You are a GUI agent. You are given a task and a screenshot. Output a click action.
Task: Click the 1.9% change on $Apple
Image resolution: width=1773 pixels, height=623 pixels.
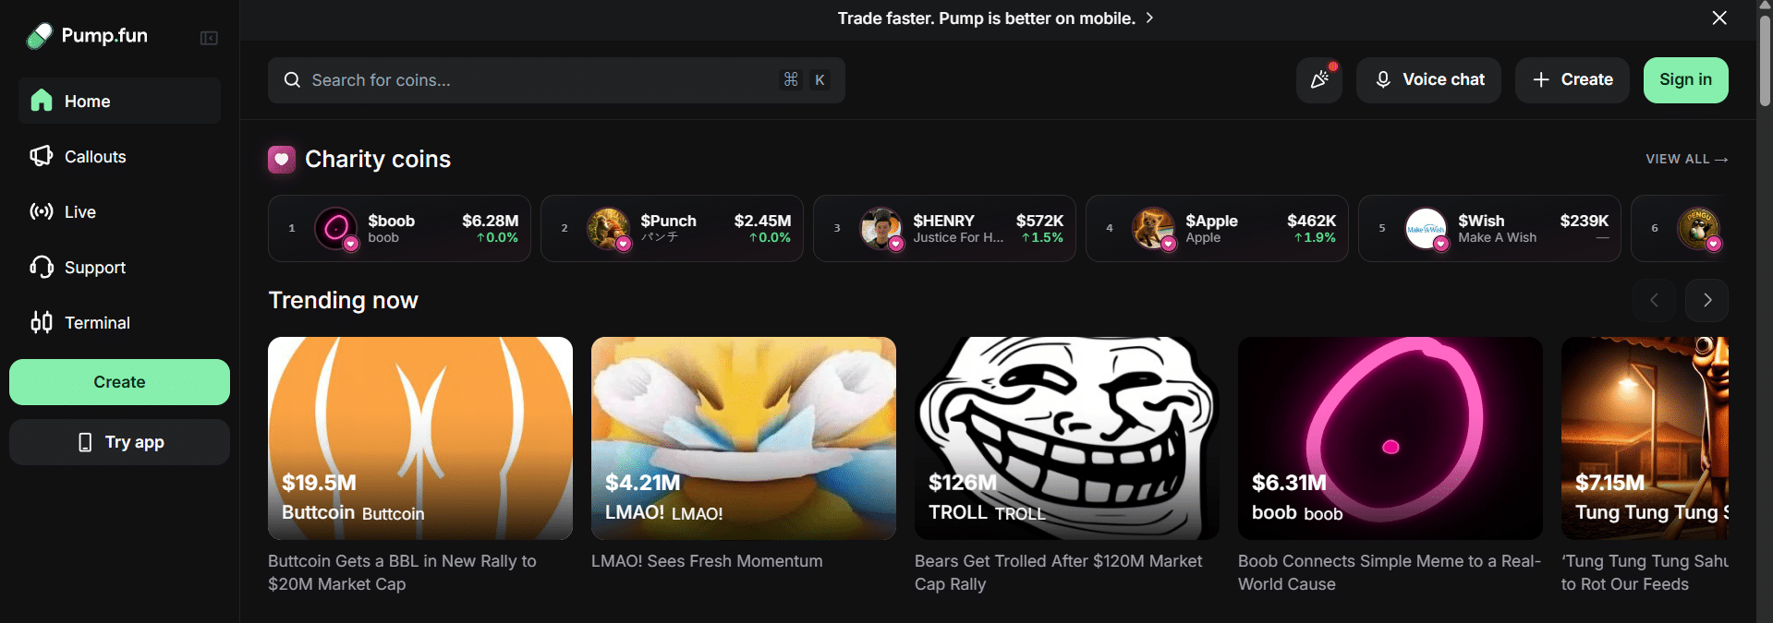(x=1315, y=238)
